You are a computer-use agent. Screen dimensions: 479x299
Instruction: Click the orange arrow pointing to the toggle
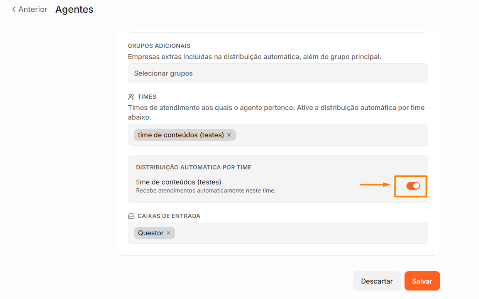376,185
